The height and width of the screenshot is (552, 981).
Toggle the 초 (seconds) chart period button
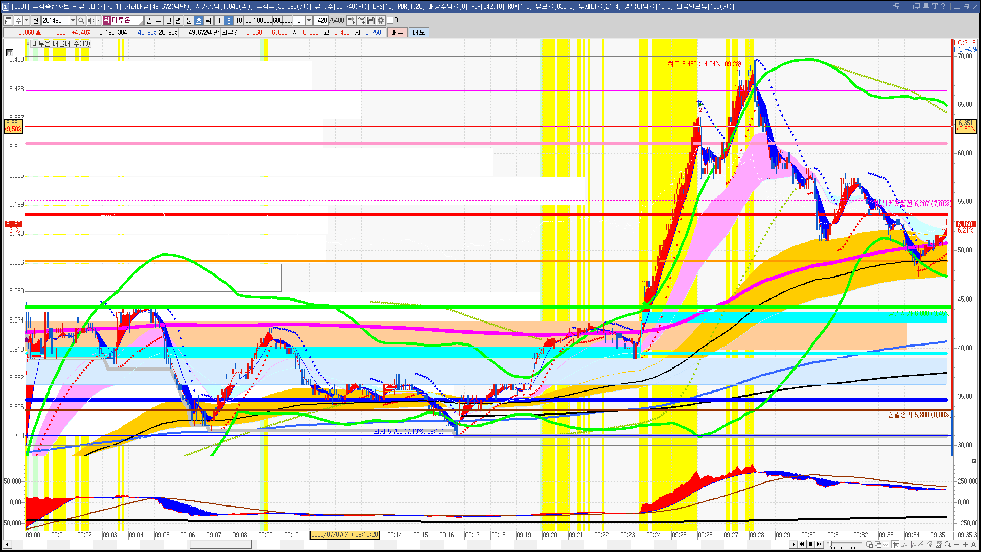point(199,20)
